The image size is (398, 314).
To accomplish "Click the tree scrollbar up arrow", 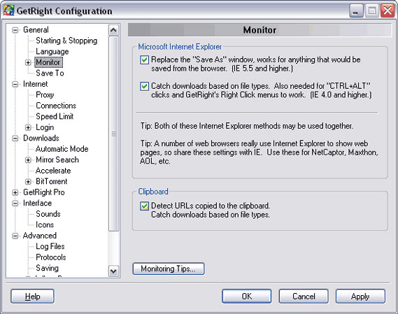I will [113, 30].
